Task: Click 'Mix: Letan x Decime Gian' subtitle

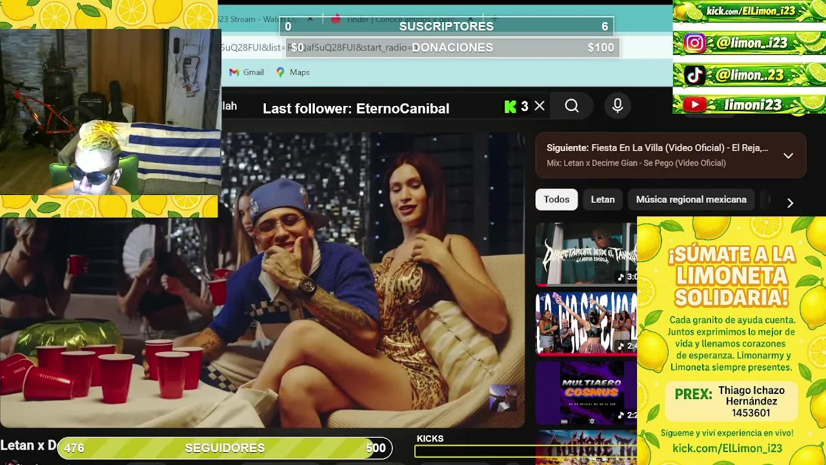Action: tap(636, 163)
